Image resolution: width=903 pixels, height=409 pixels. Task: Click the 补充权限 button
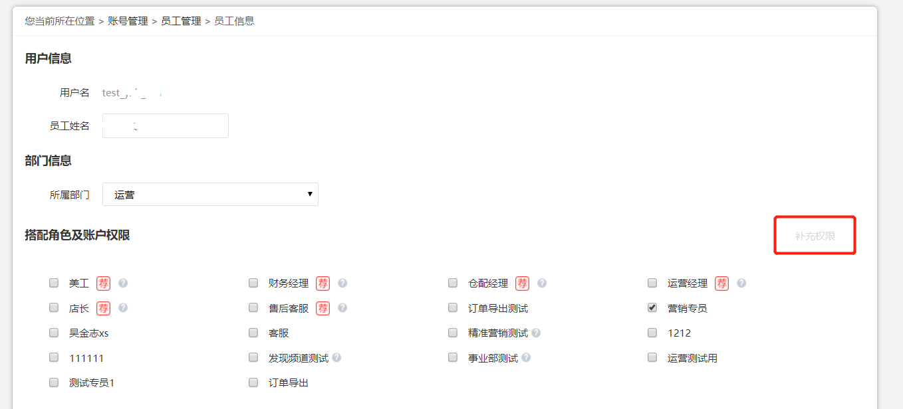815,236
